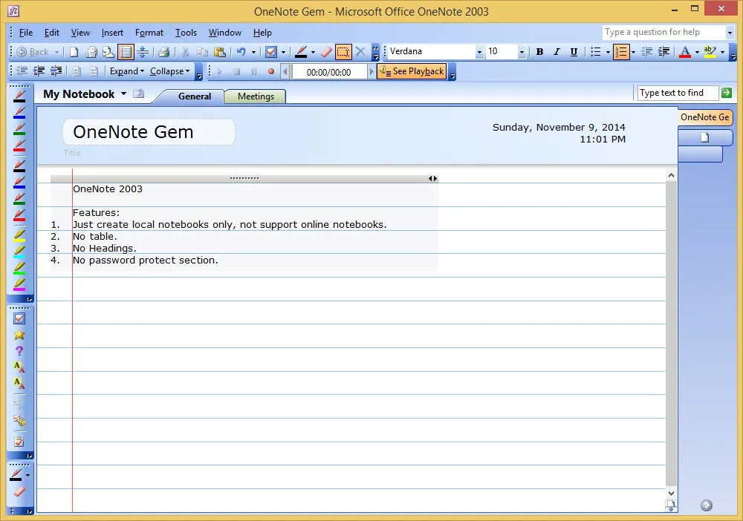Select the yellow highlighter pen in Pens toolbar
Screen dimensions: 743x521
coord(19,235)
